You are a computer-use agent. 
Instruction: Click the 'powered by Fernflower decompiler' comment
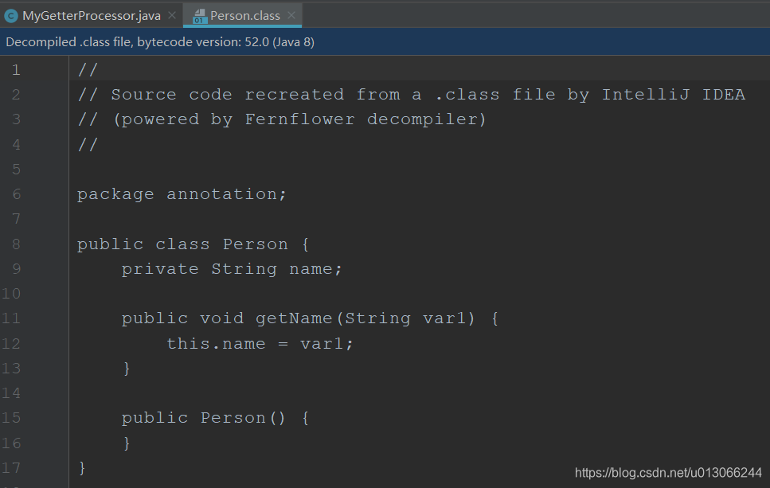(282, 119)
